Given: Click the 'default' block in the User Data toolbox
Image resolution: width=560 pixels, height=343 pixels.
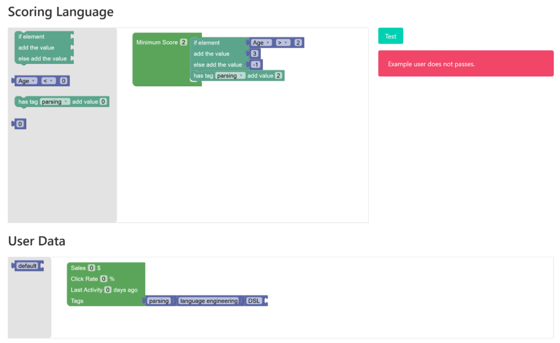Looking at the screenshot, I should click(x=27, y=266).
